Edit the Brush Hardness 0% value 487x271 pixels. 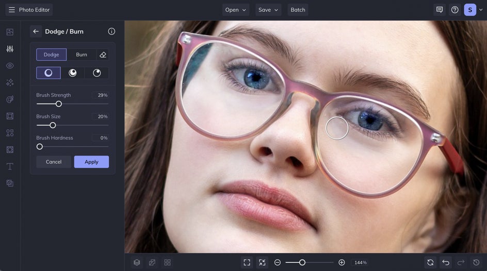pyautogui.click(x=101, y=138)
